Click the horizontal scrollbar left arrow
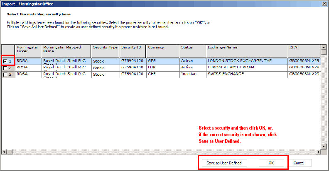This screenshot has width=329, height=171. click(x=4, y=152)
